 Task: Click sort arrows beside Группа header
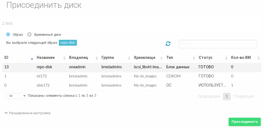129,58
